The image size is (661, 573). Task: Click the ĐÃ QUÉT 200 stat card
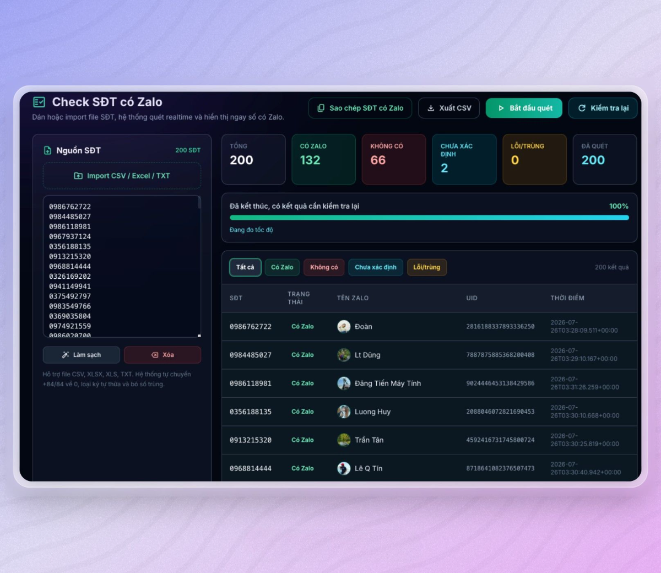point(605,159)
